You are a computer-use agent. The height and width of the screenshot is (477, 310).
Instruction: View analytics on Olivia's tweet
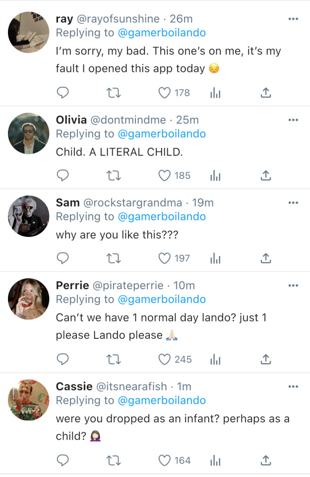coord(215,175)
